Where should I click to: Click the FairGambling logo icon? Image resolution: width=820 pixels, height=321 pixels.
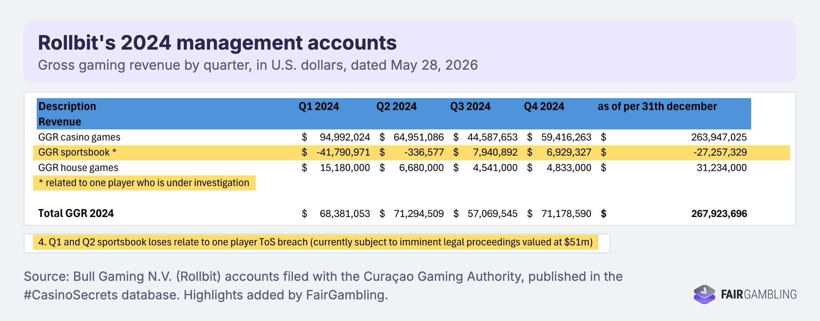click(704, 294)
